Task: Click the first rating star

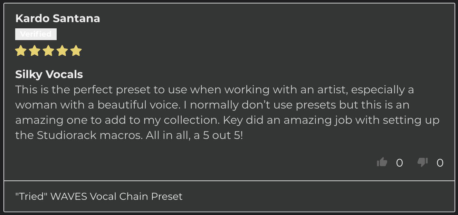Action: click(21, 51)
